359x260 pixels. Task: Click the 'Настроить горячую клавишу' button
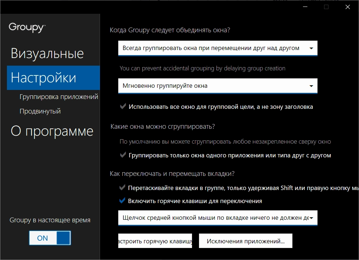155,241
